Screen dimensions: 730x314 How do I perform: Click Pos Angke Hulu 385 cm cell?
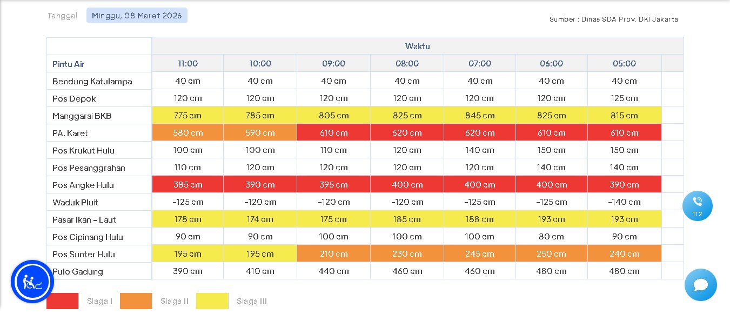tap(187, 184)
